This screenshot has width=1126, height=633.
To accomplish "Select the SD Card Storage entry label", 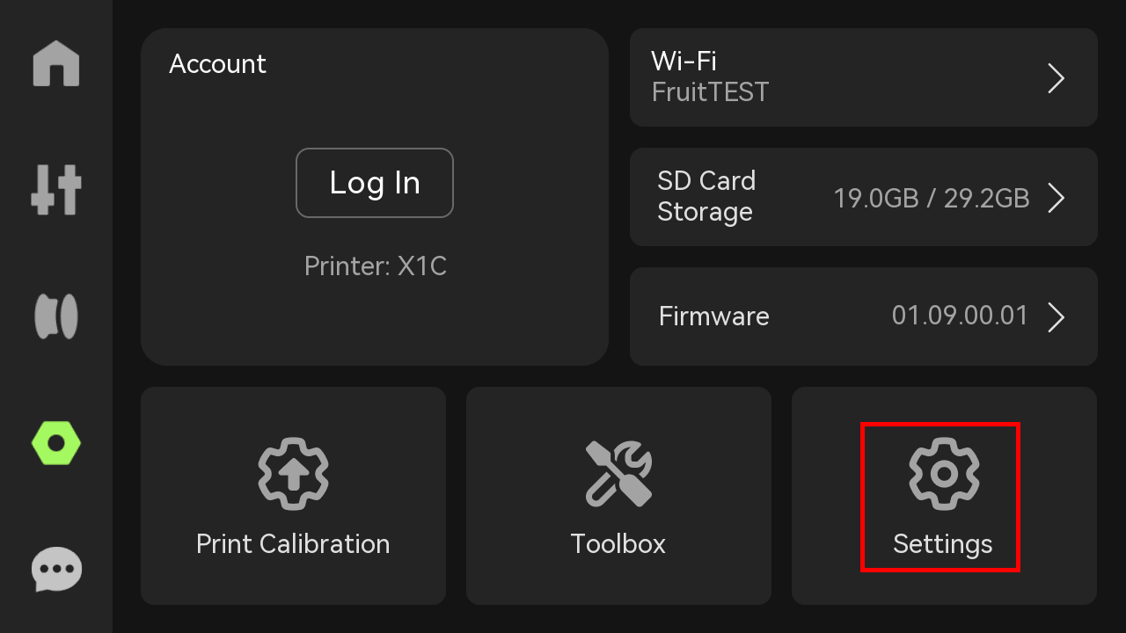I will coord(706,196).
